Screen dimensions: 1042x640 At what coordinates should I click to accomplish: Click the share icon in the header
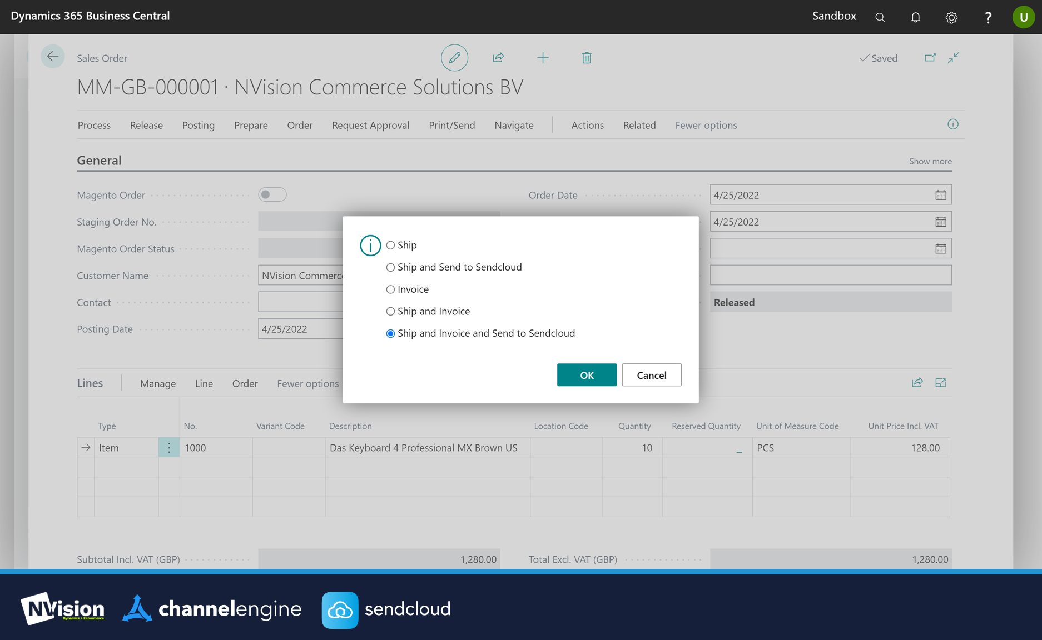coord(498,58)
